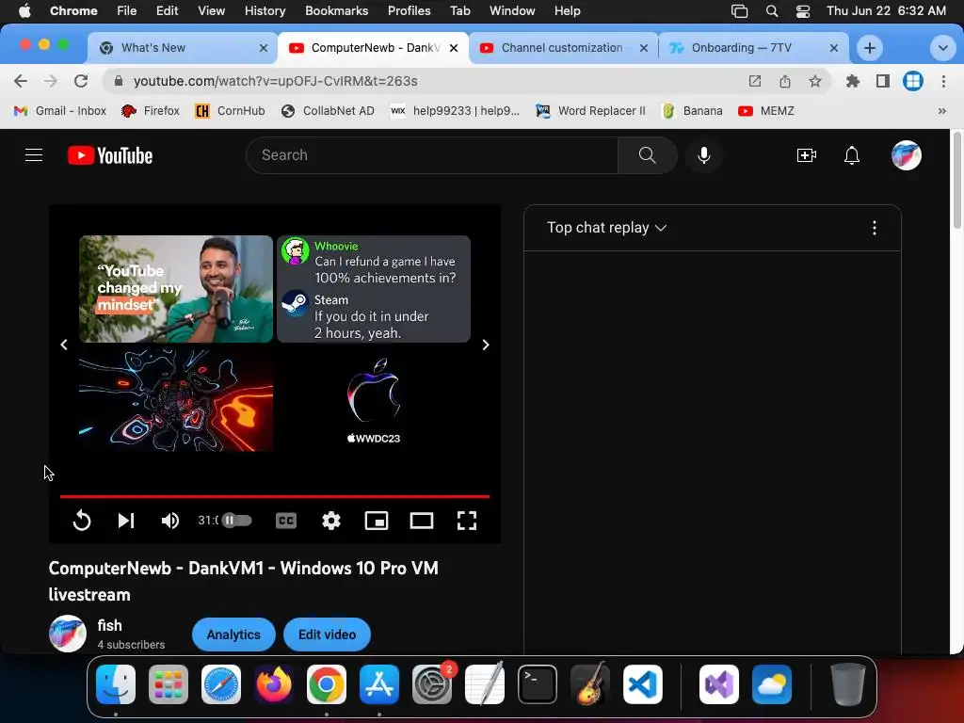The height and width of the screenshot is (723, 964).
Task: Open a new Chrome tab
Action: pos(869,48)
